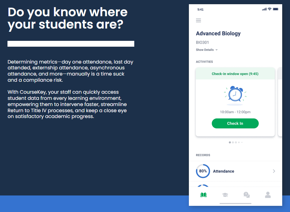Open Attendance record chevron arrow
Image resolution: width=290 pixels, height=212 pixels.
(x=274, y=171)
